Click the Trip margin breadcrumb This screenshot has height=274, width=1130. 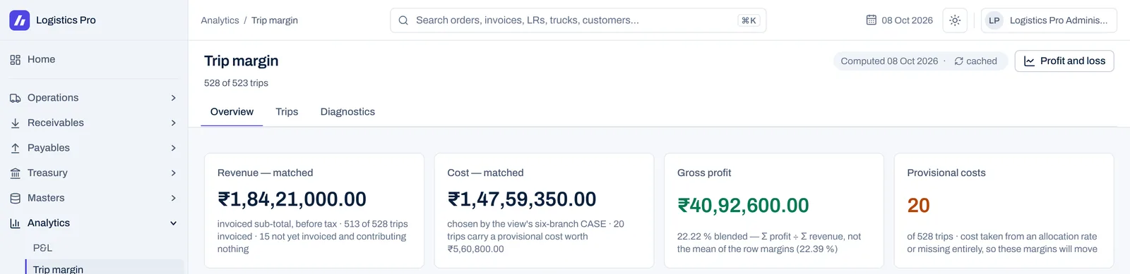pyautogui.click(x=275, y=20)
